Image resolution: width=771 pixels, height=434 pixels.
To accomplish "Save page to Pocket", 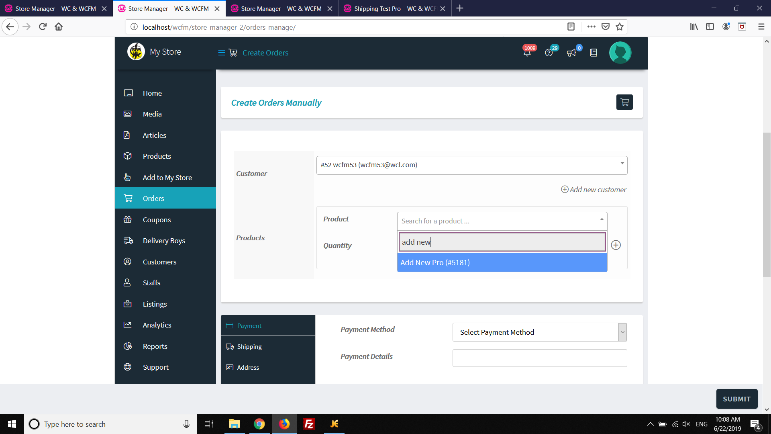I will click(606, 27).
